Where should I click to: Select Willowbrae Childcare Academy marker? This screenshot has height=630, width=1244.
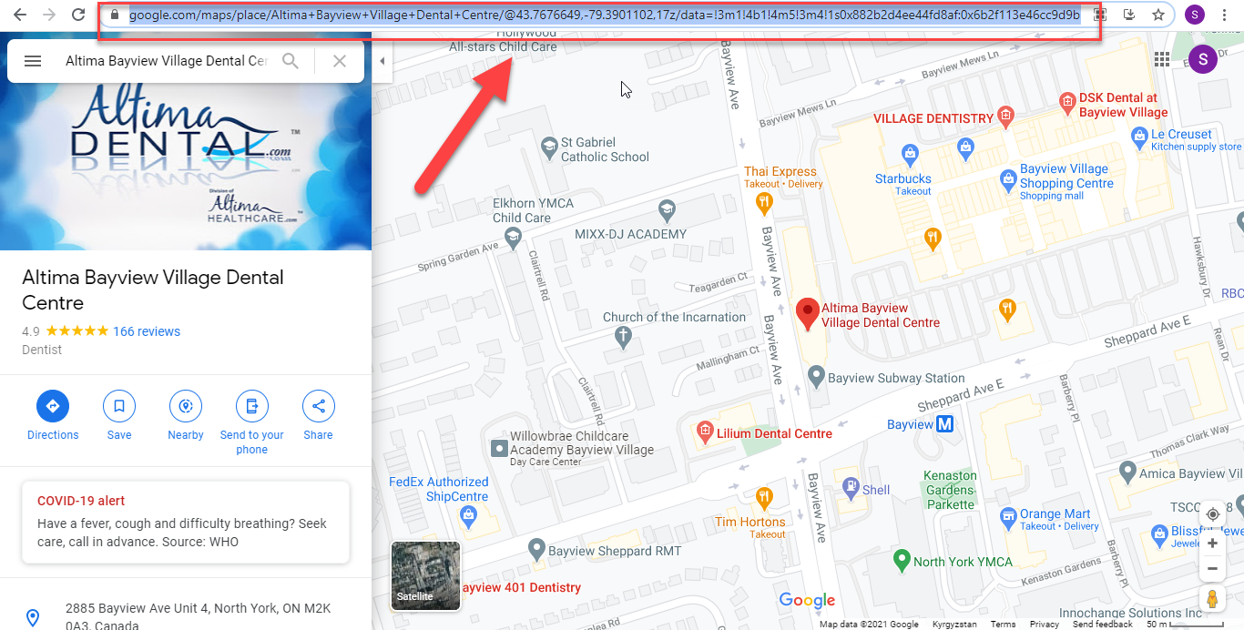pyautogui.click(x=498, y=448)
